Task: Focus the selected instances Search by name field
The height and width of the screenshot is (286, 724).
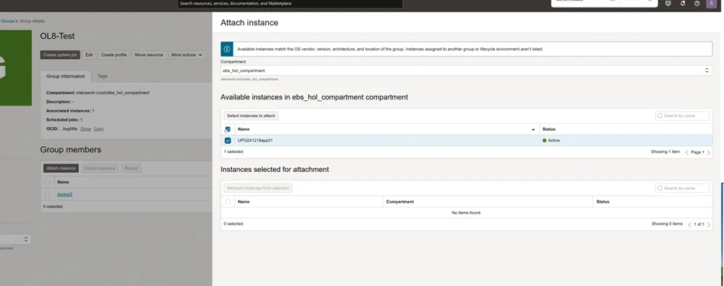Action: (x=682, y=188)
